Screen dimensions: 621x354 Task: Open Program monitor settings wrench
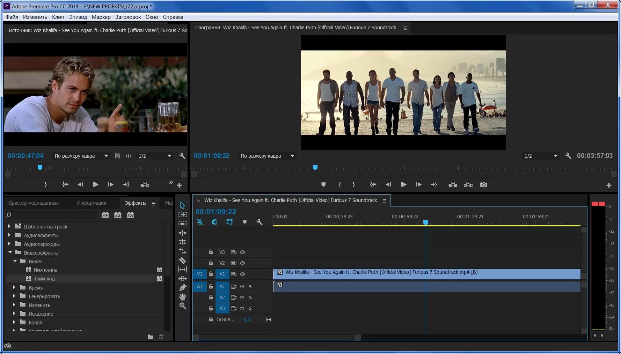tap(568, 156)
